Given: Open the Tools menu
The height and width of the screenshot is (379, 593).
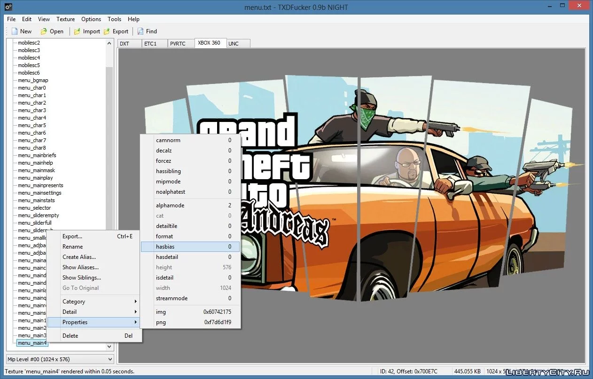Looking at the screenshot, I should point(114,19).
